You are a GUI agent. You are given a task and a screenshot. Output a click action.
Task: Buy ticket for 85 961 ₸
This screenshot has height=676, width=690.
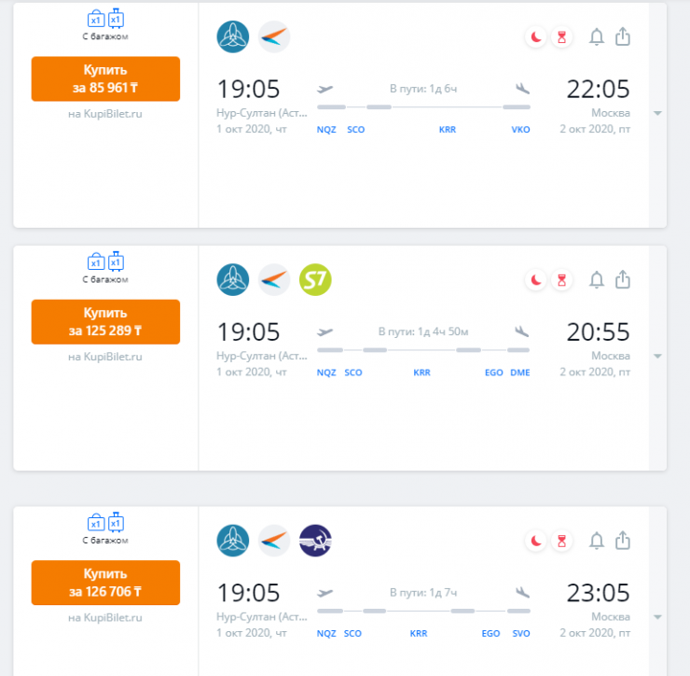(105, 79)
